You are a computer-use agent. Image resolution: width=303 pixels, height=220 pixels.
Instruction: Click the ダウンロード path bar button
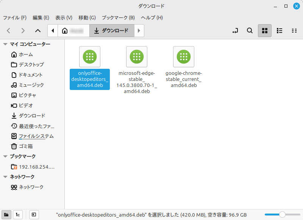112,31
